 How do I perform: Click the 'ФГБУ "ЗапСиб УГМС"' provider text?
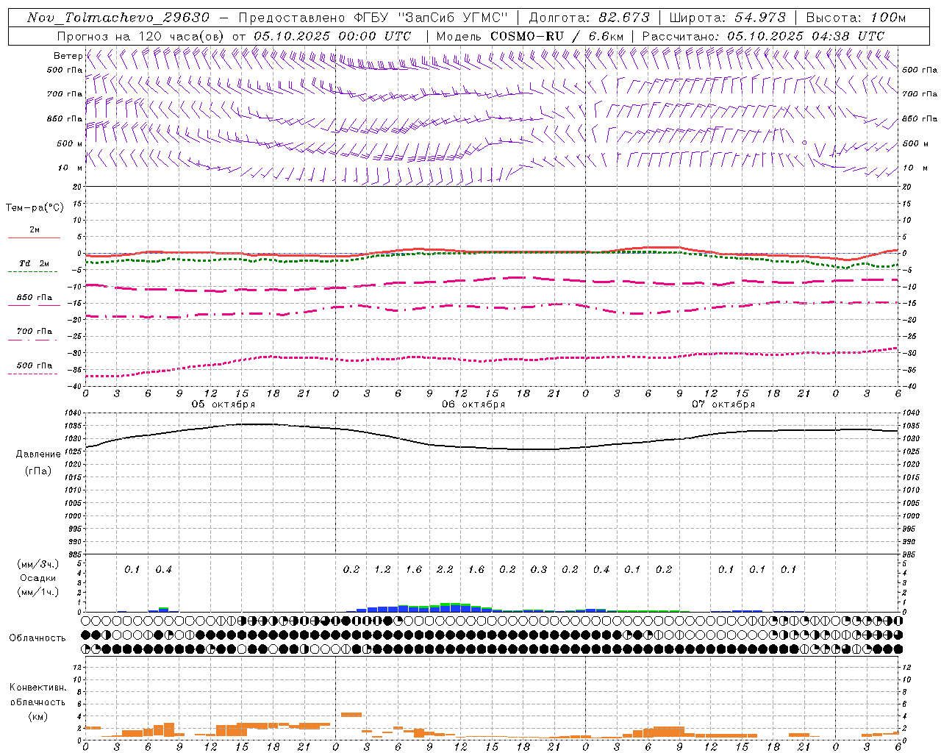coord(432,18)
